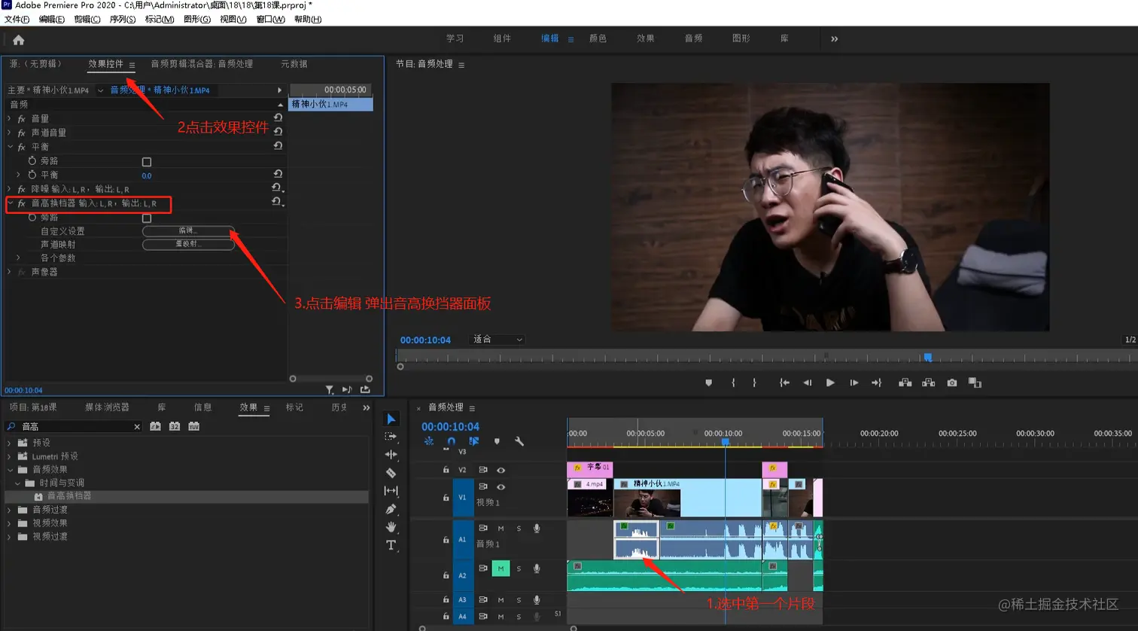Toggle timeline snapping magnet icon

click(x=451, y=441)
